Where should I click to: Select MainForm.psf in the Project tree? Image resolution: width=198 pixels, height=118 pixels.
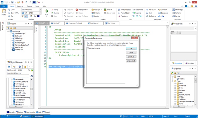point(20,43)
